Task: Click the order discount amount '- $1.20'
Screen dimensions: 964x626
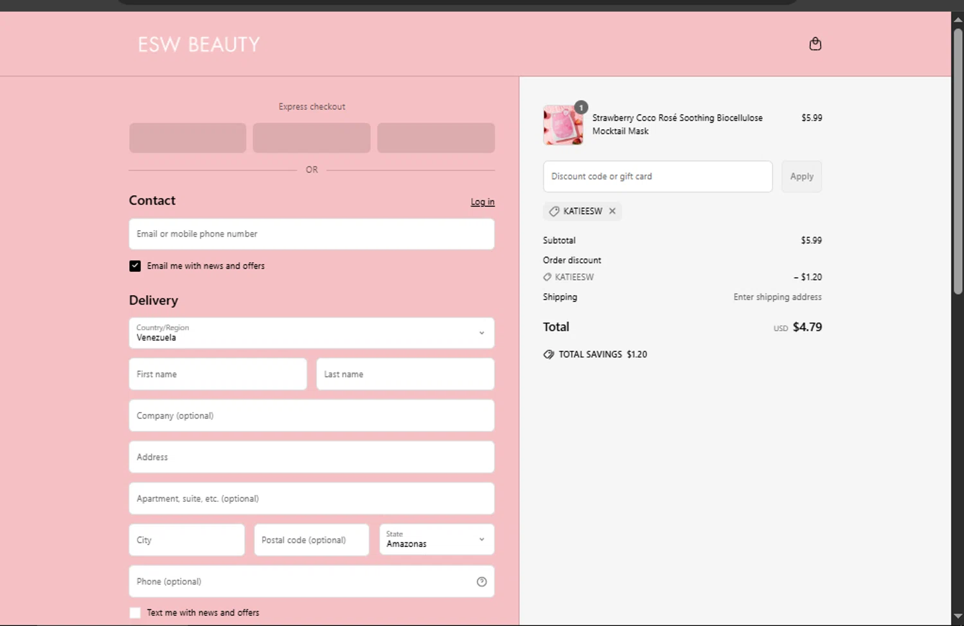Action: [x=808, y=277]
